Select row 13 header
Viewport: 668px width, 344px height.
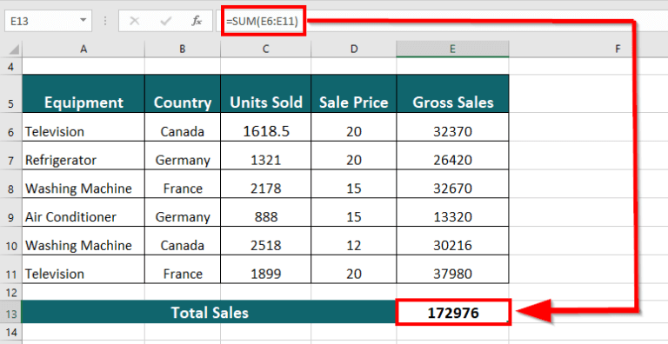(x=10, y=312)
